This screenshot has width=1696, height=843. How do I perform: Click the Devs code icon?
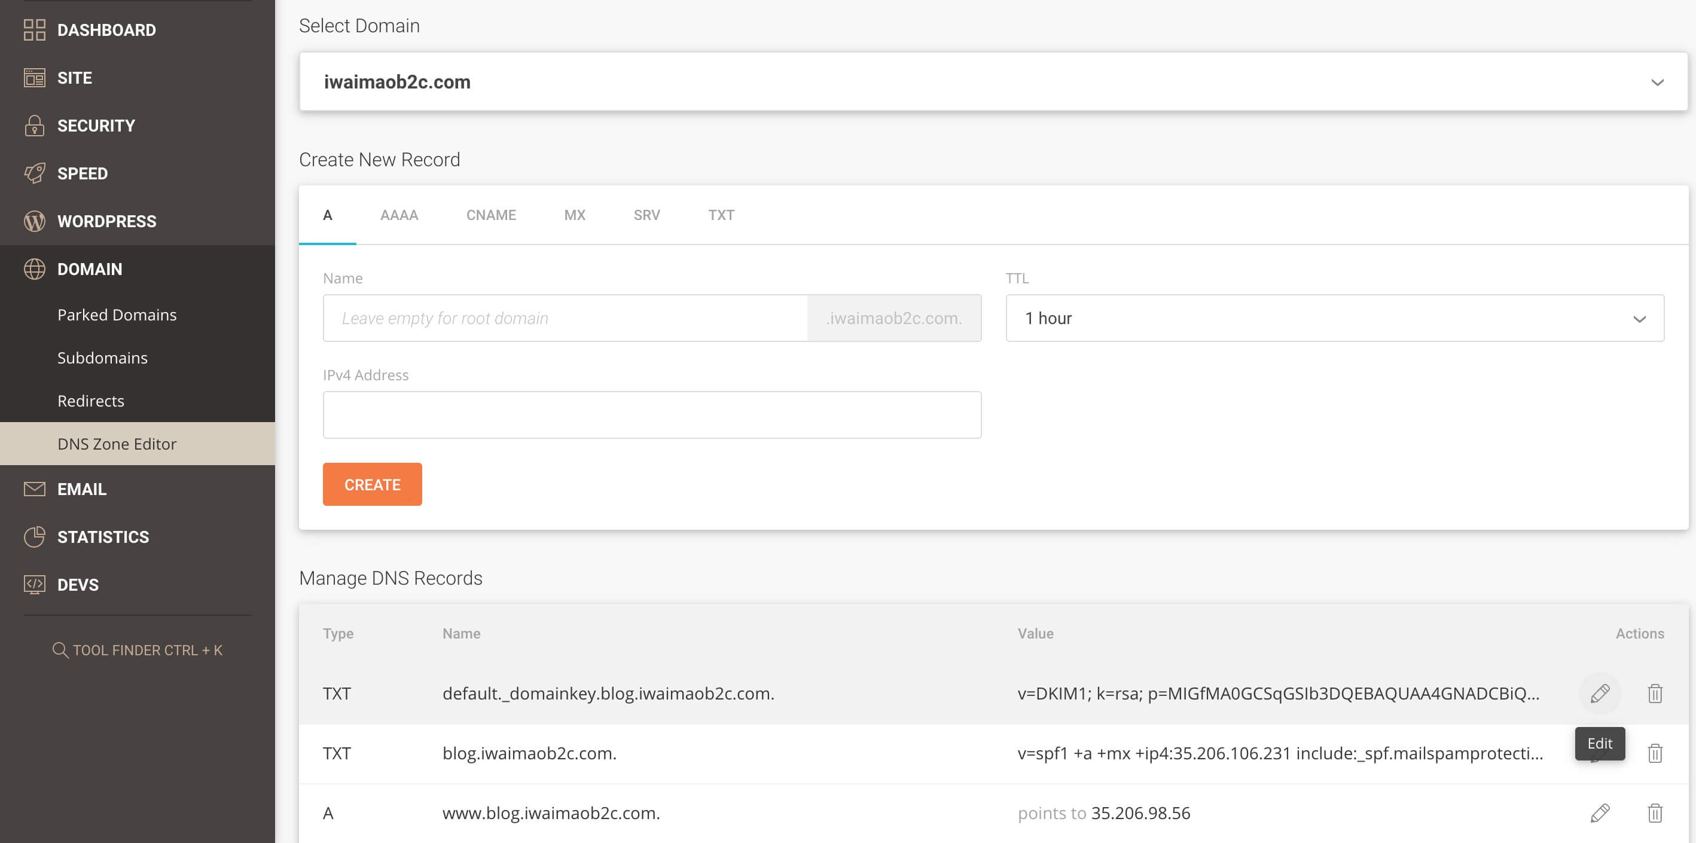pos(34,584)
